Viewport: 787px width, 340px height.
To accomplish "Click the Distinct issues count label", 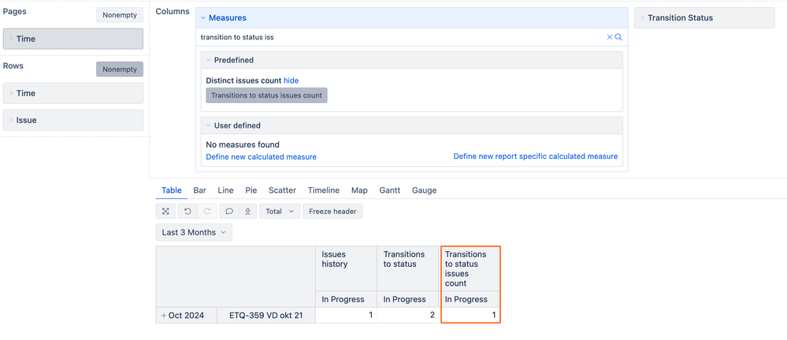I will coord(243,80).
